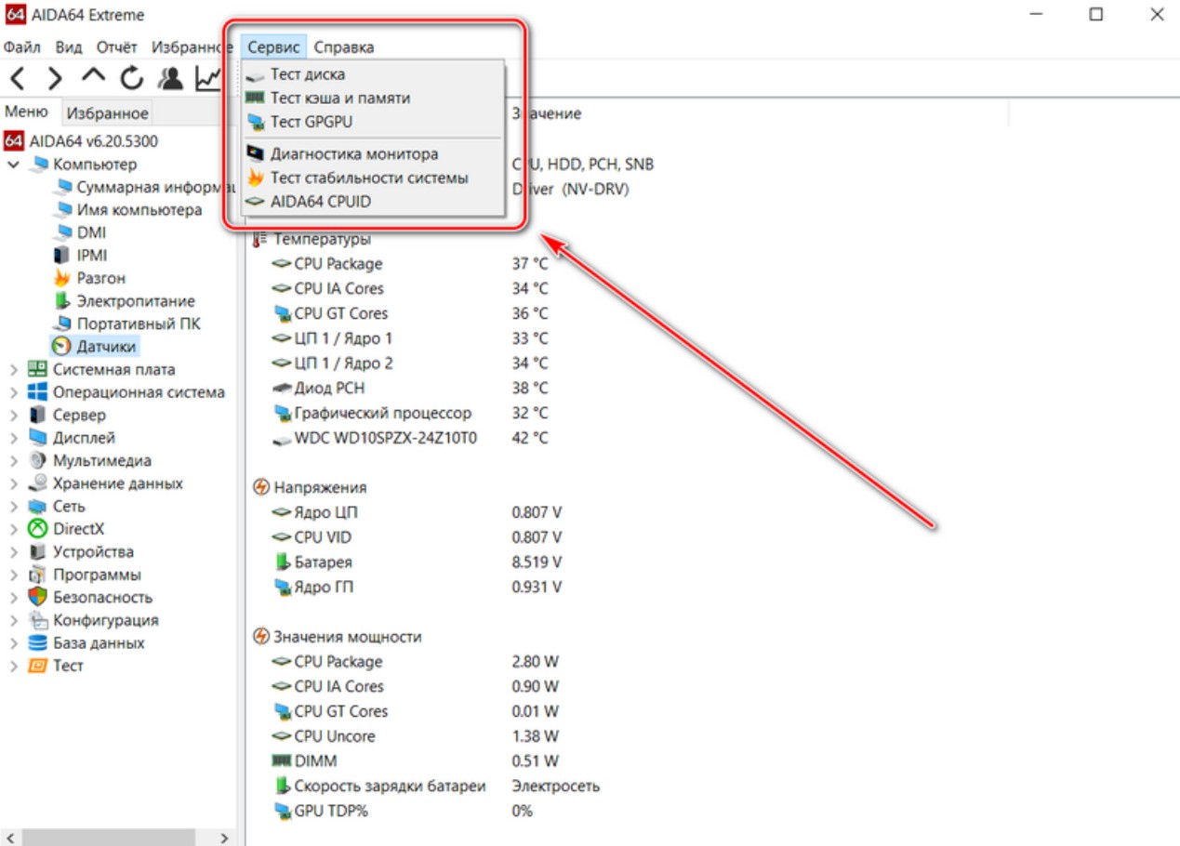The height and width of the screenshot is (846, 1180).
Task: Open the Файл menu
Action: 22,46
